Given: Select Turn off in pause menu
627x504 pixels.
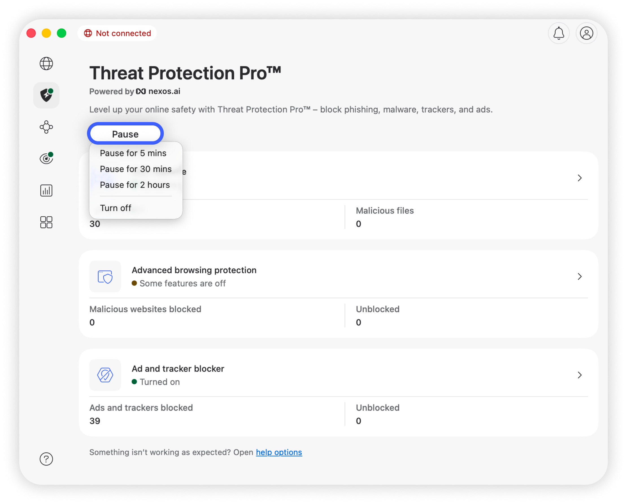Looking at the screenshot, I should click(x=116, y=208).
